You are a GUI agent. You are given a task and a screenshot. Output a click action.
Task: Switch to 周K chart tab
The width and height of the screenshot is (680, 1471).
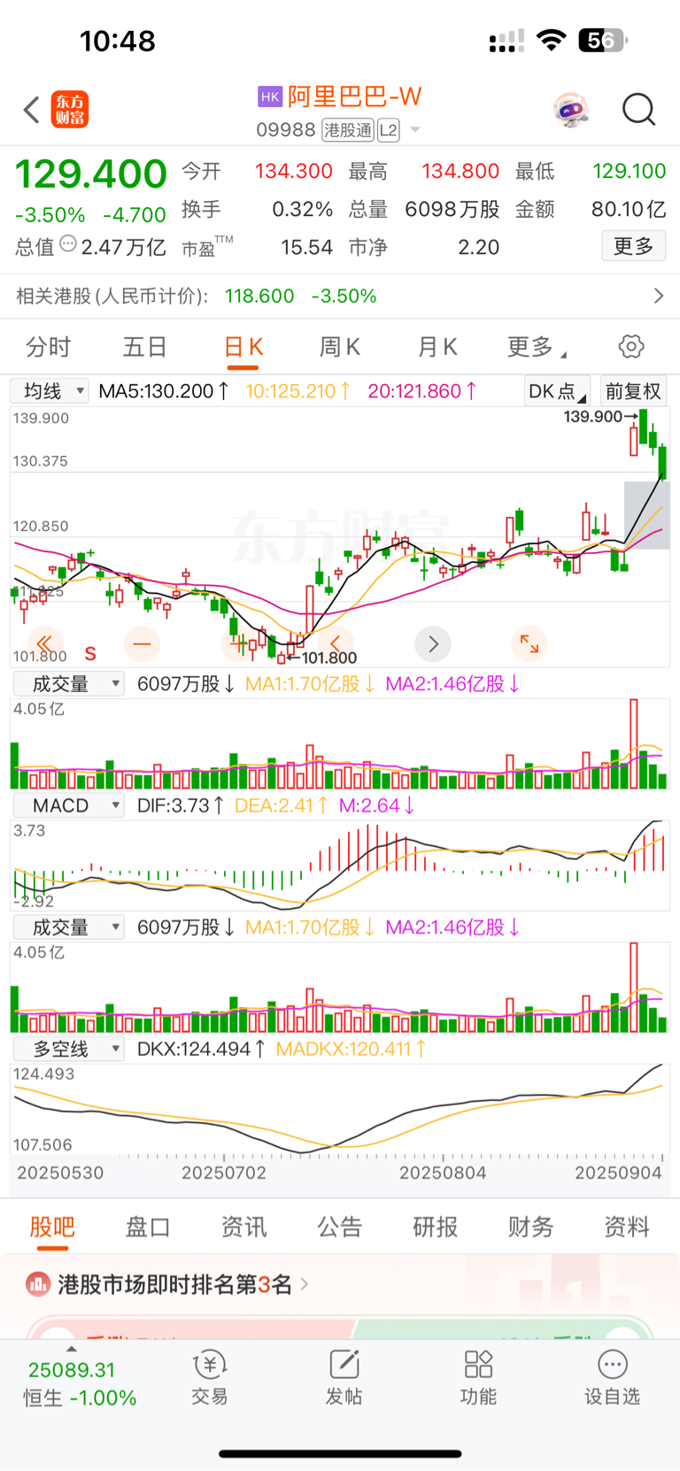(340, 347)
